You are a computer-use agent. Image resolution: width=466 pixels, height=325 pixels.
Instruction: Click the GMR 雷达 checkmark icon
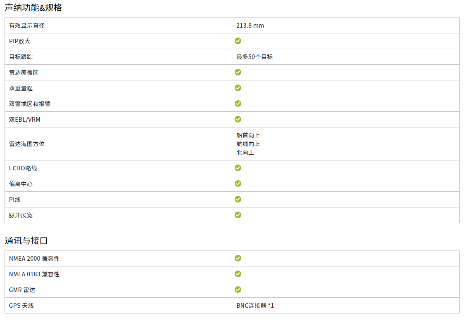[x=238, y=290]
